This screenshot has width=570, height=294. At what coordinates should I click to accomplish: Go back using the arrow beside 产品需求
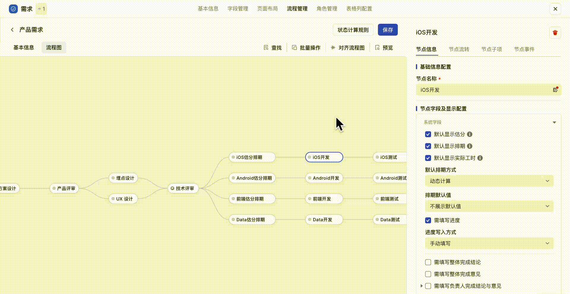coord(12,30)
